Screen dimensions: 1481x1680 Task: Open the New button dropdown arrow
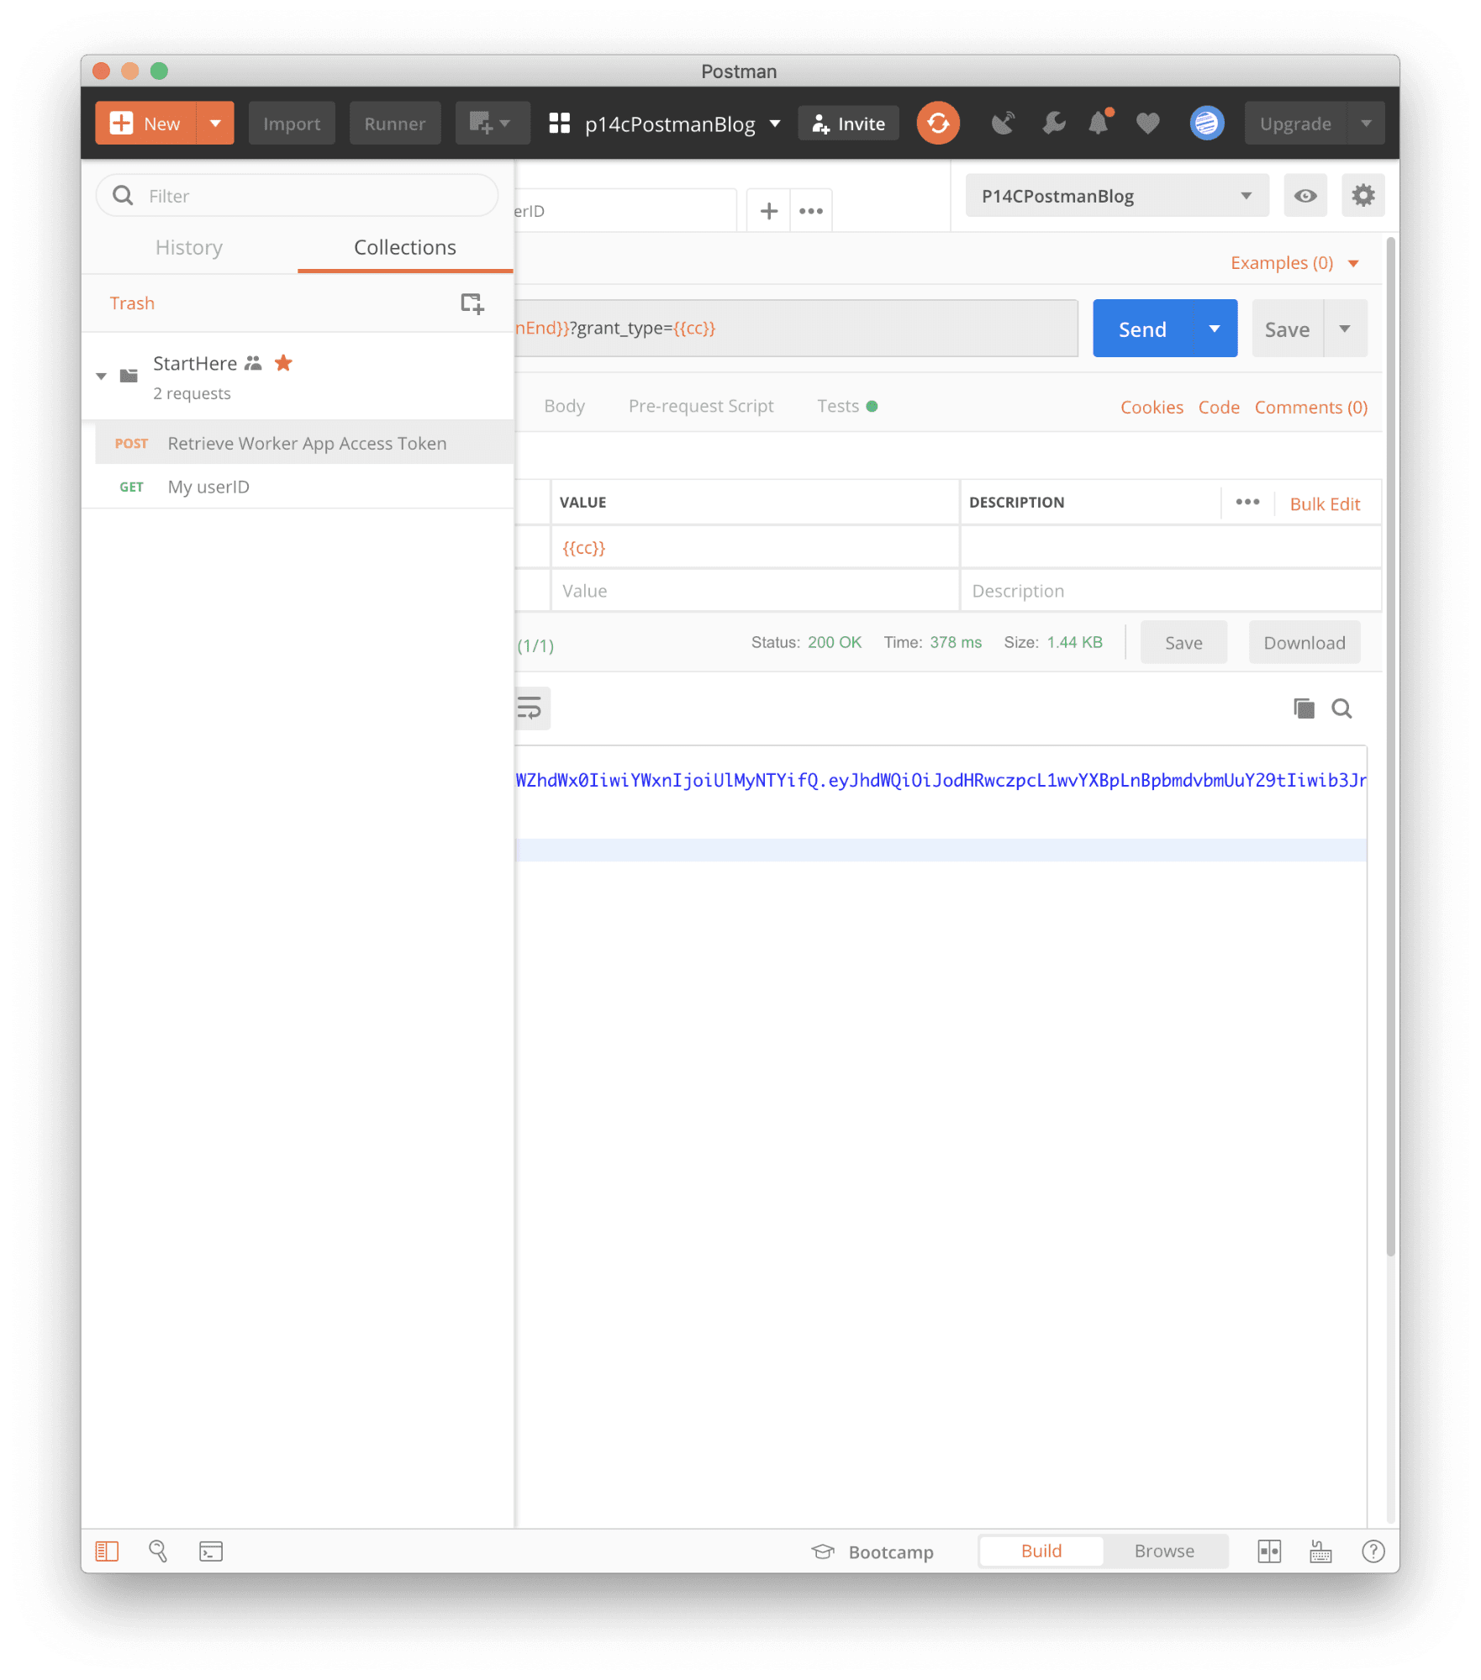[216, 124]
